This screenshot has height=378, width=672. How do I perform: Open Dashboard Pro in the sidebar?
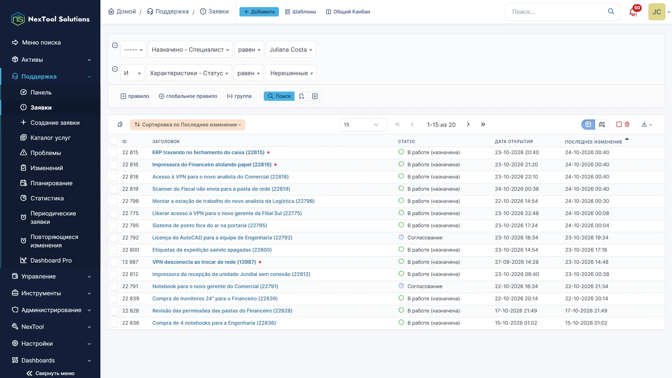click(51, 260)
